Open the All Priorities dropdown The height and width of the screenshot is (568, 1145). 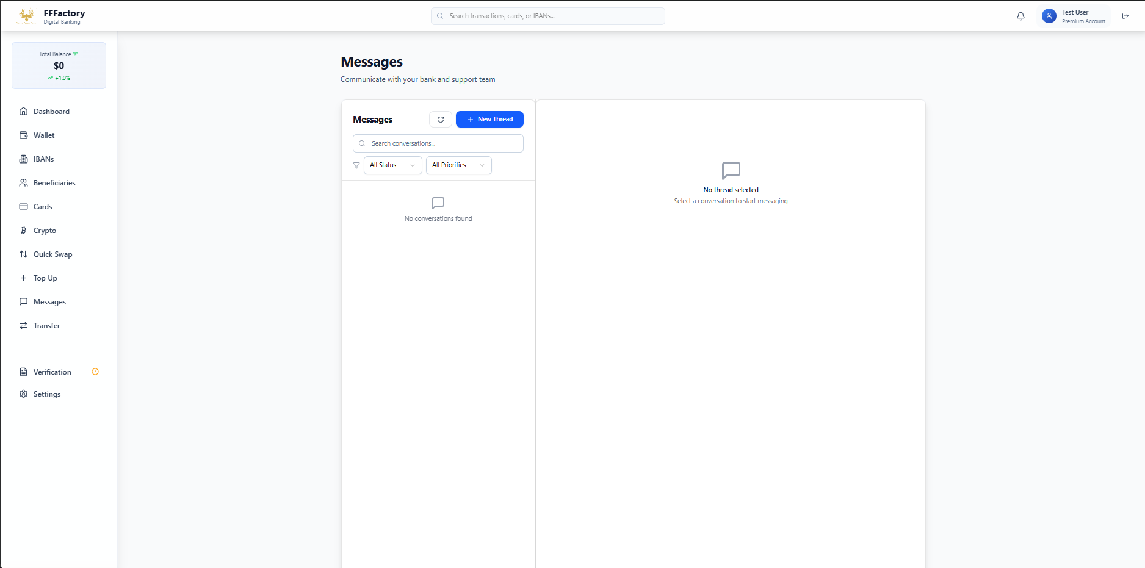(458, 165)
